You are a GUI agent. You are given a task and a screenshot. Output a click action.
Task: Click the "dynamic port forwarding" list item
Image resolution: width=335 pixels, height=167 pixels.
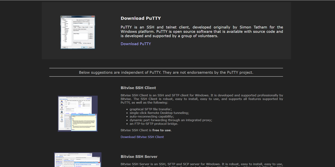coord(171,120)
